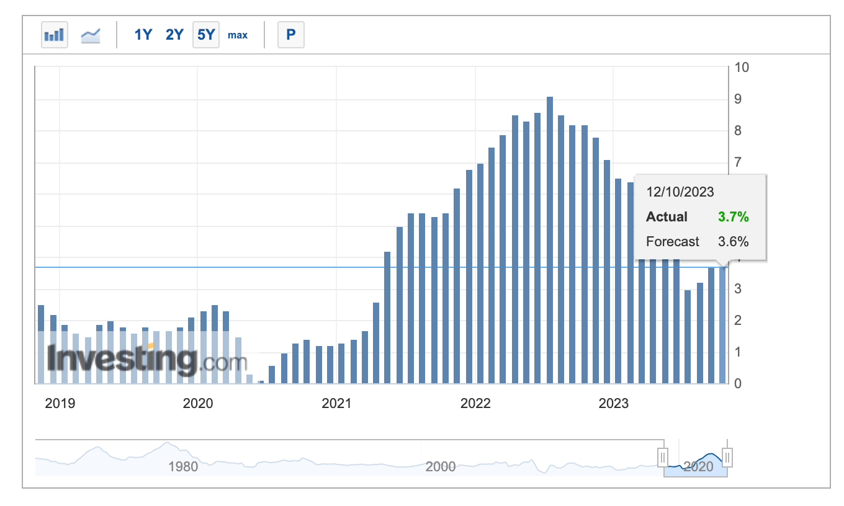844x506 pixels.
Task: Switch to line chart view
Action: click(91, 35)
